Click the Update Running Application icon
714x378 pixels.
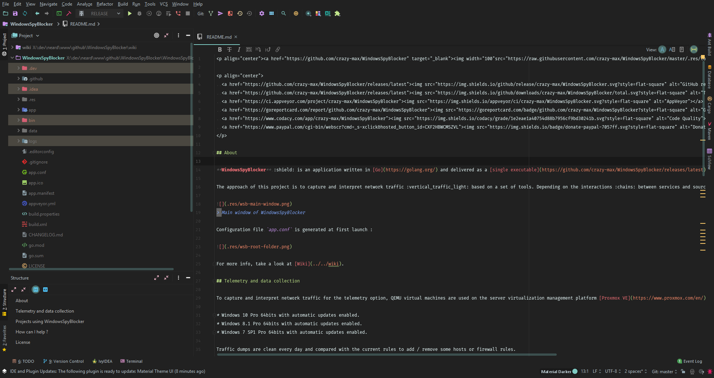pyautogui.click(x=168, y=13)
